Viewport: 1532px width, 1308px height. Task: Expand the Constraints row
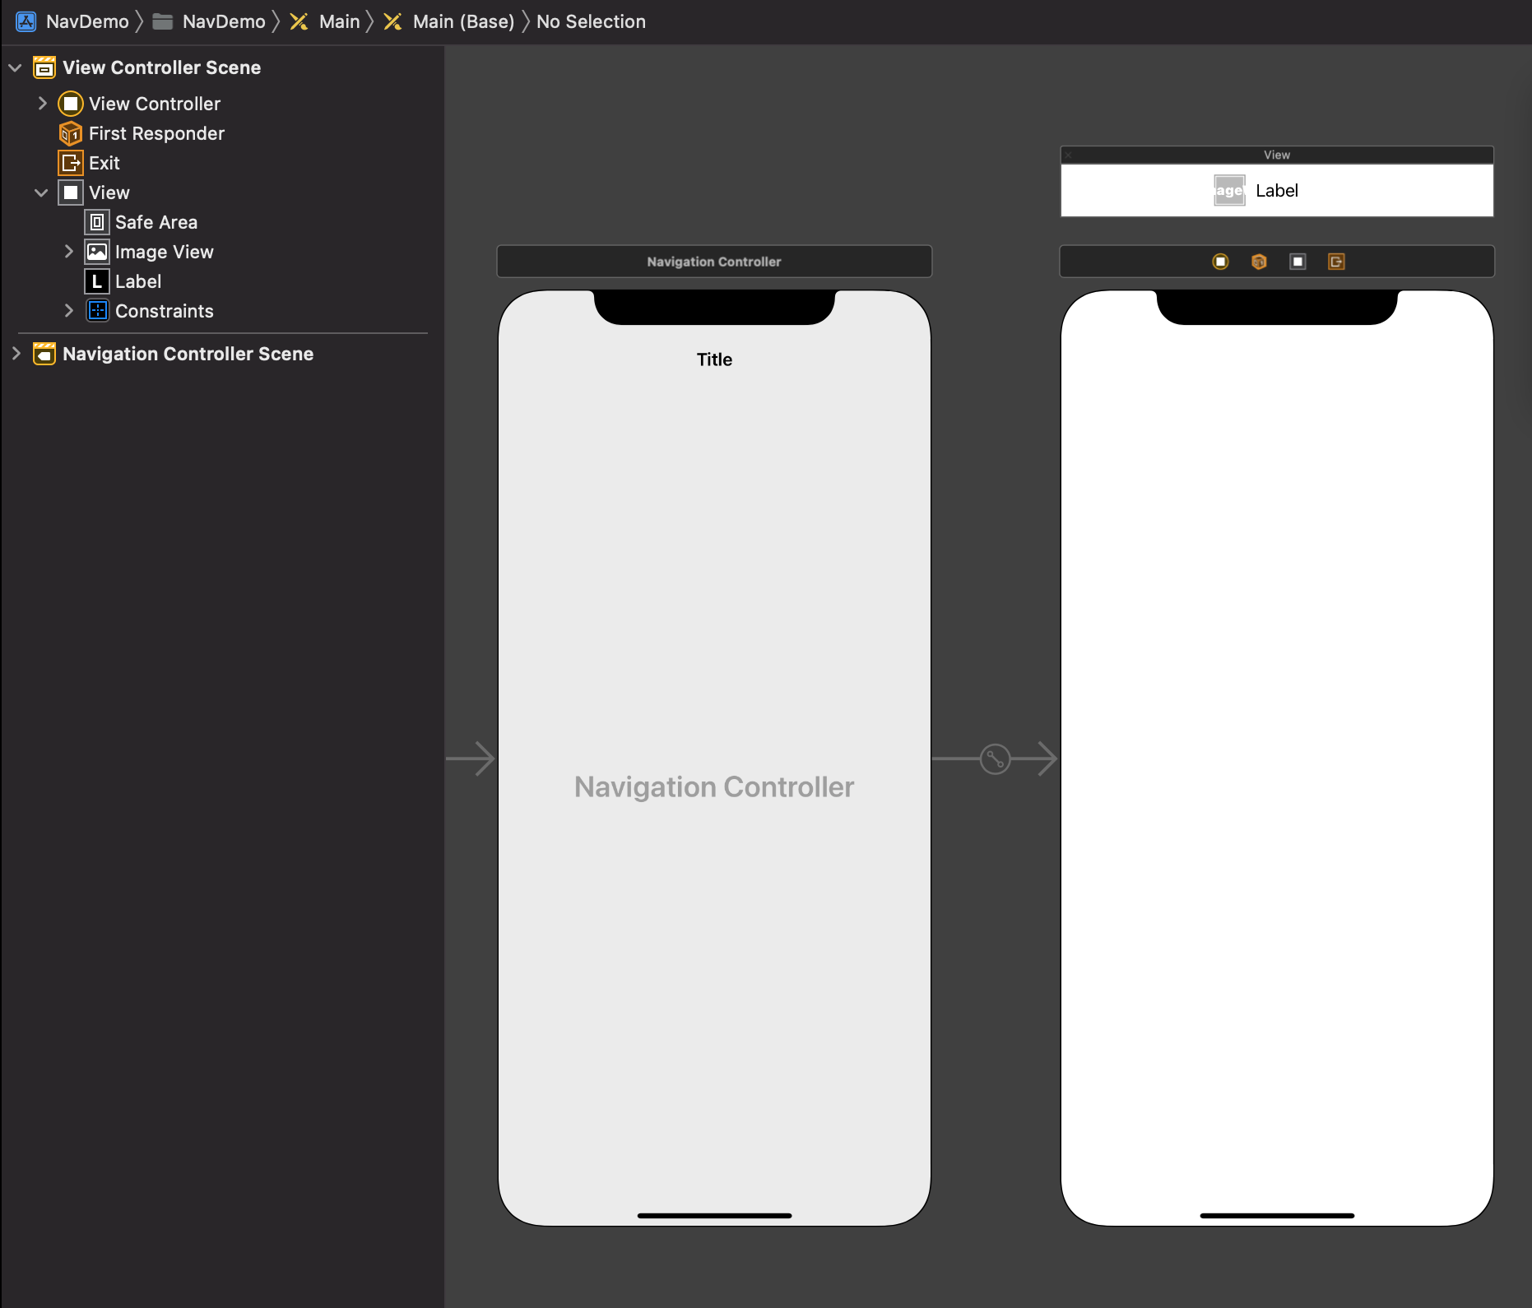coord(69,311)
